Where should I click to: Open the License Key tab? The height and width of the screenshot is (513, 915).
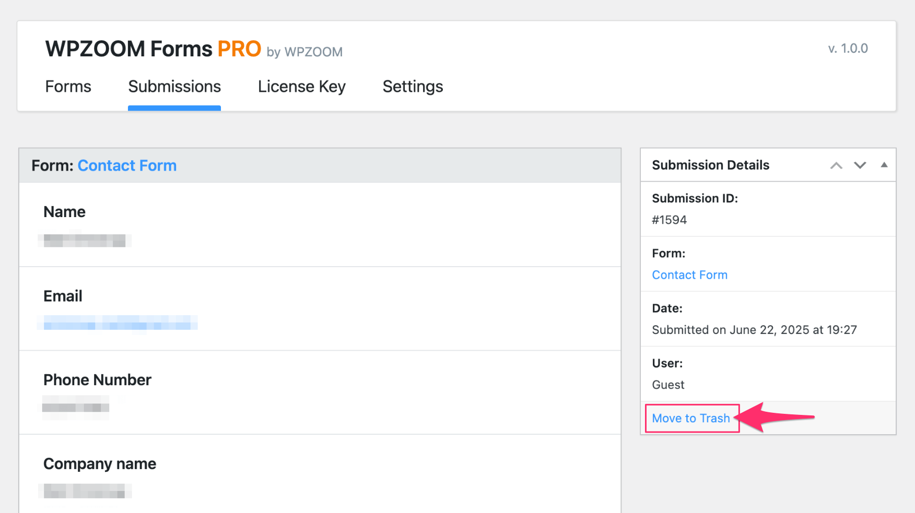302,87
